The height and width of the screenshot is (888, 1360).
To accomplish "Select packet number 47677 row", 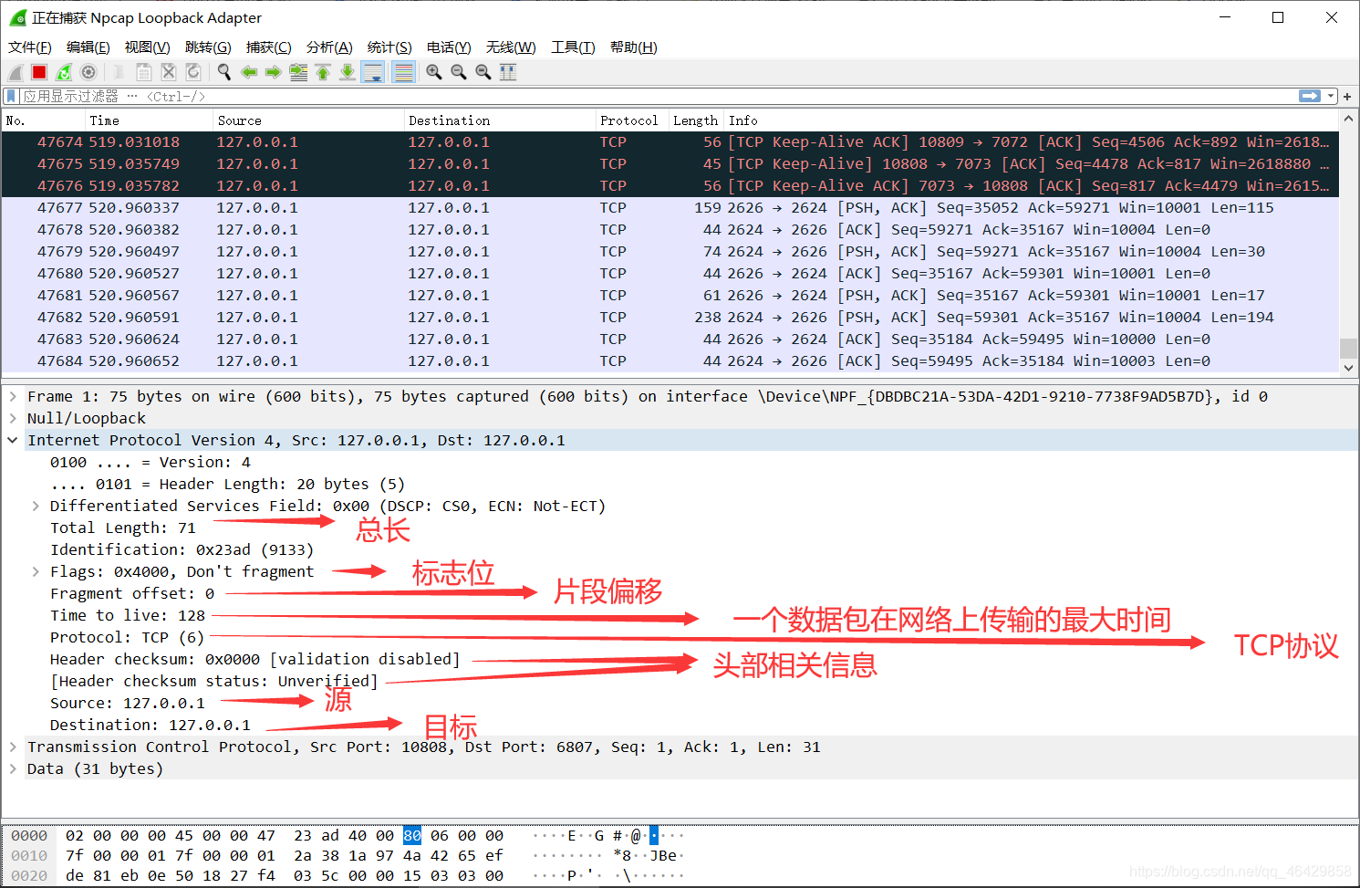I will pyautogui.click(x=670, y=208).
